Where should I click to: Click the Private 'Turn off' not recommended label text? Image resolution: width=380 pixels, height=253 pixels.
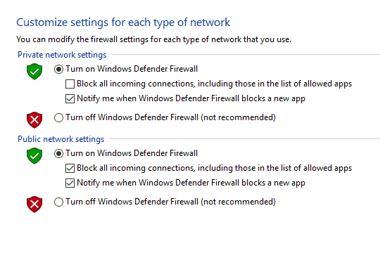click(x=170, y=117)
